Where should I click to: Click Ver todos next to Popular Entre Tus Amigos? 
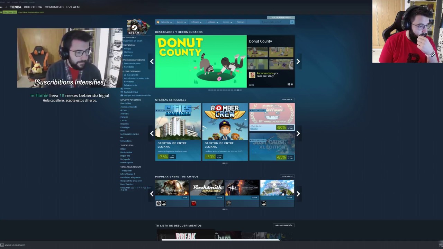click(287, 176)
